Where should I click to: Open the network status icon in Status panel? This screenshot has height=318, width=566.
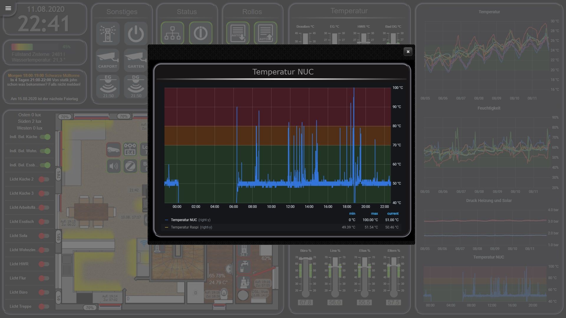click(x=172, y=33)
